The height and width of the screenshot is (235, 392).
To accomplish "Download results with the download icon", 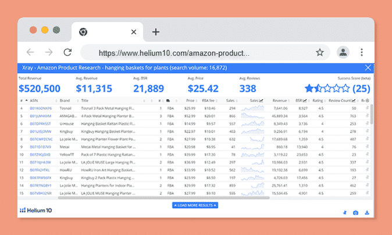I will click(x=367, y=212).
